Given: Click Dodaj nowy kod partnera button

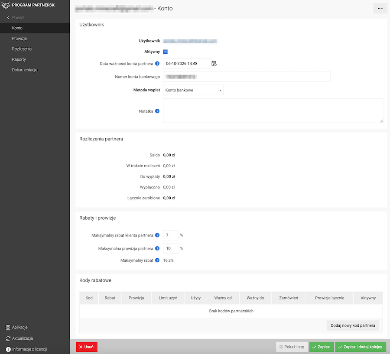Looking at the screenshot, I should click(353, 325).
